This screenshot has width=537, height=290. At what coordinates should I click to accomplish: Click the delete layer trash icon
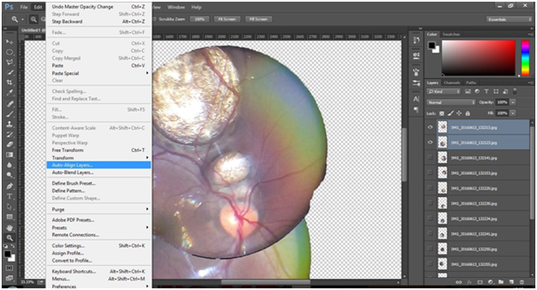[x=522, y=282]
